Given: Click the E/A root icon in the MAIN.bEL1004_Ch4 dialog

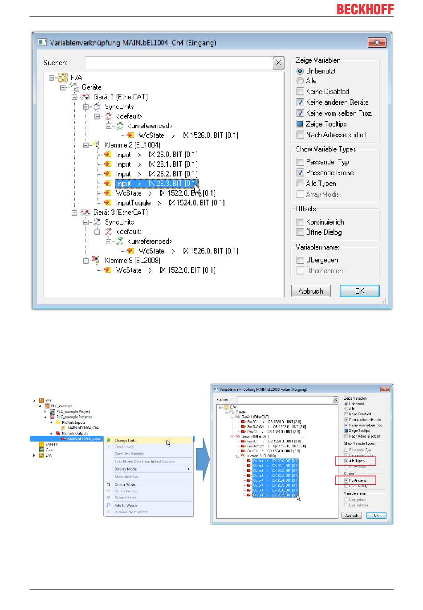Looking at the screenshot, I should pos(63,78).
